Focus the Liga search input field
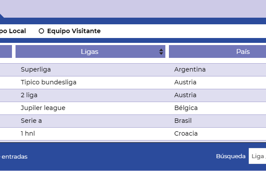266x171 pixels. tap(257, 156)
